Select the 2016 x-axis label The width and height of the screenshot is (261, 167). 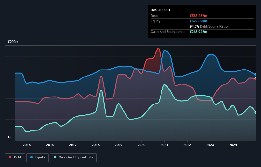(x=50, y=145)
